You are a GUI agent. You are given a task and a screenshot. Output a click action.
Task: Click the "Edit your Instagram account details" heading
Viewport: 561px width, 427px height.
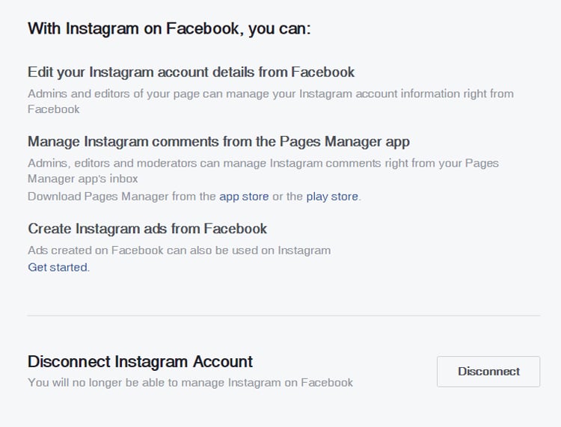tap(191, 73)
